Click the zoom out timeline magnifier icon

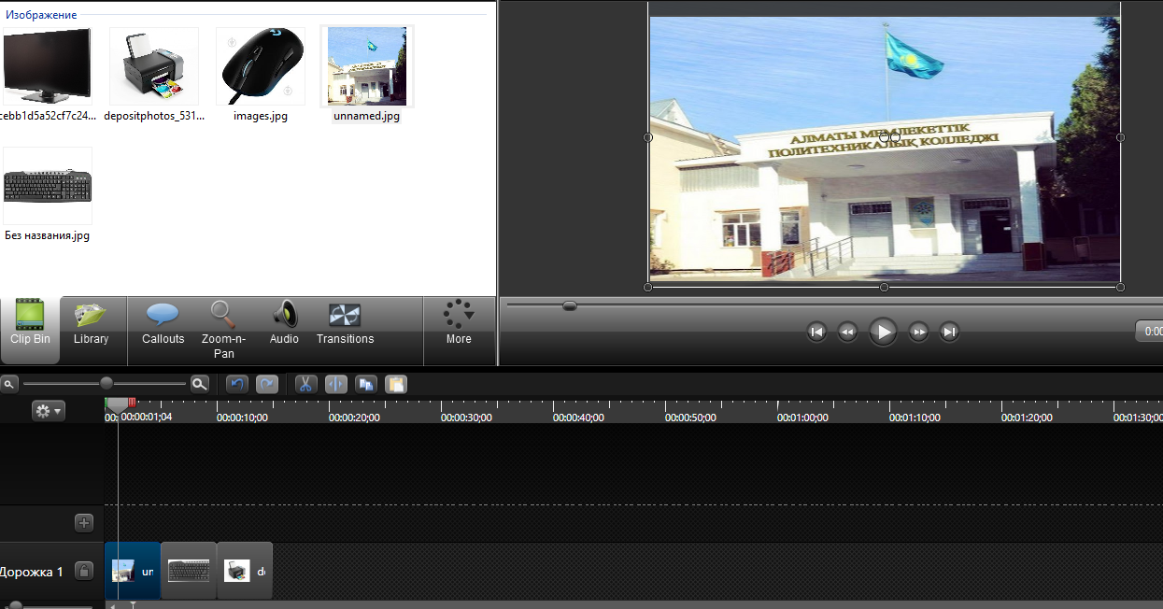[x=8, y=383]
